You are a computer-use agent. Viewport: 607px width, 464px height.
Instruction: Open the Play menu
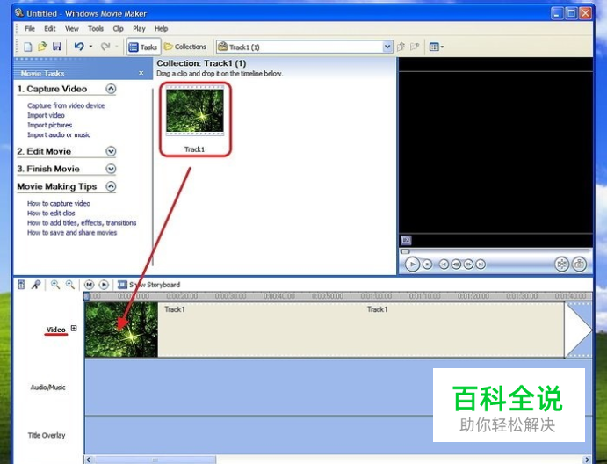tap(139, 29)
